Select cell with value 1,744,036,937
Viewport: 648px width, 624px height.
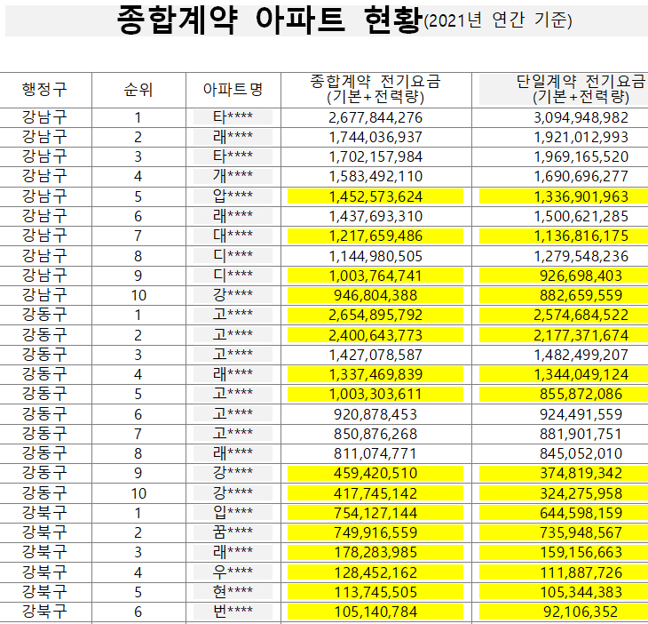coord(375,137)
